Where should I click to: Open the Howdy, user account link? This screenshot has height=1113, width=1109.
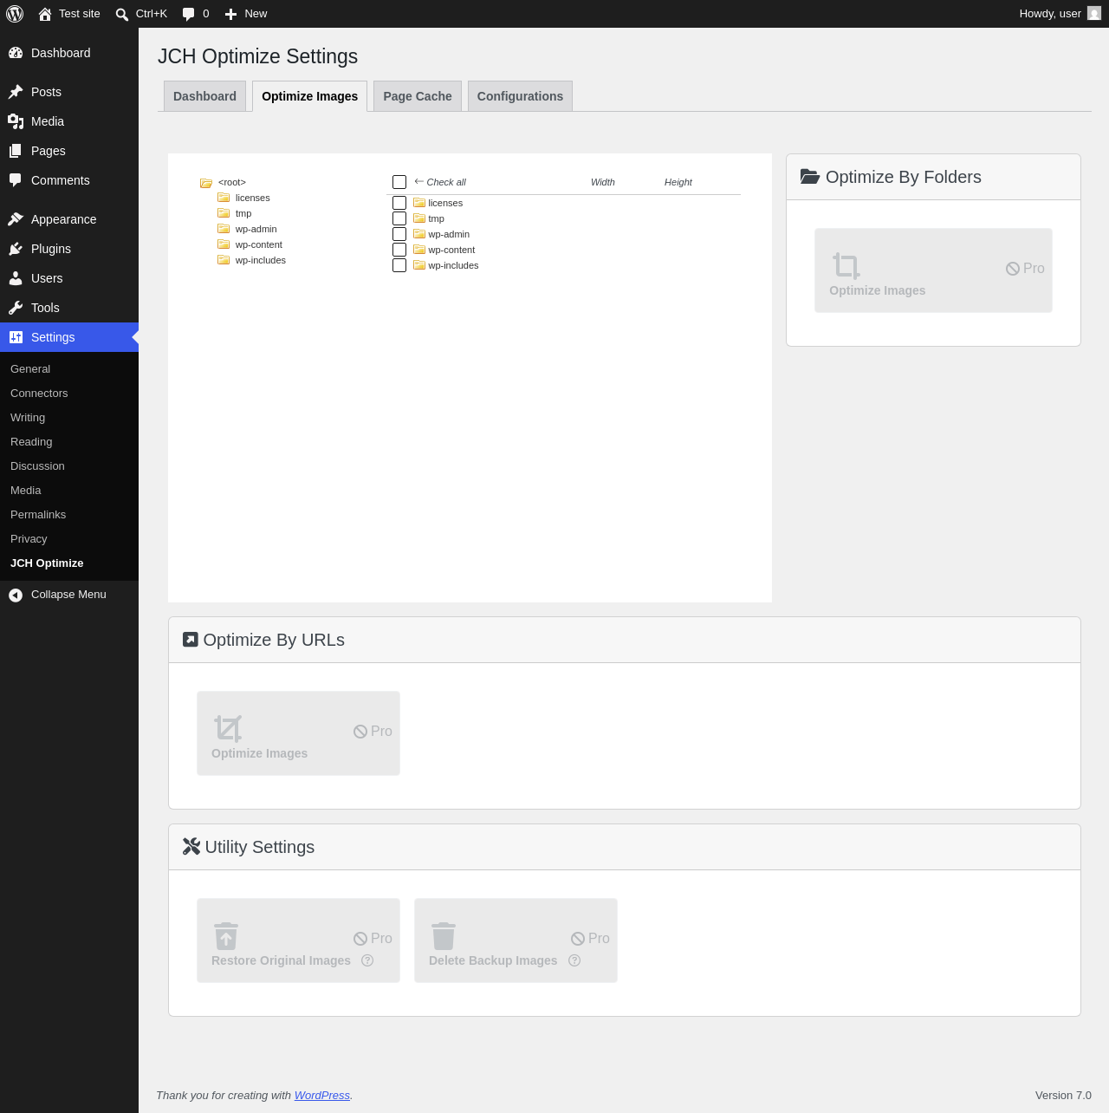(x=1060, y=14)
